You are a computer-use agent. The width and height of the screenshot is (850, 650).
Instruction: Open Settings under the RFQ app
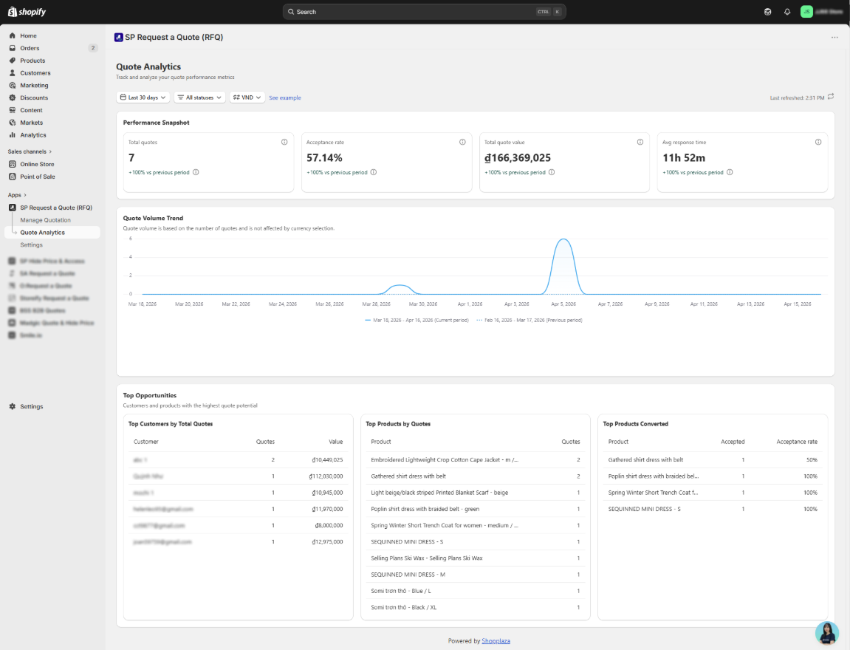(x=31, y=244)
